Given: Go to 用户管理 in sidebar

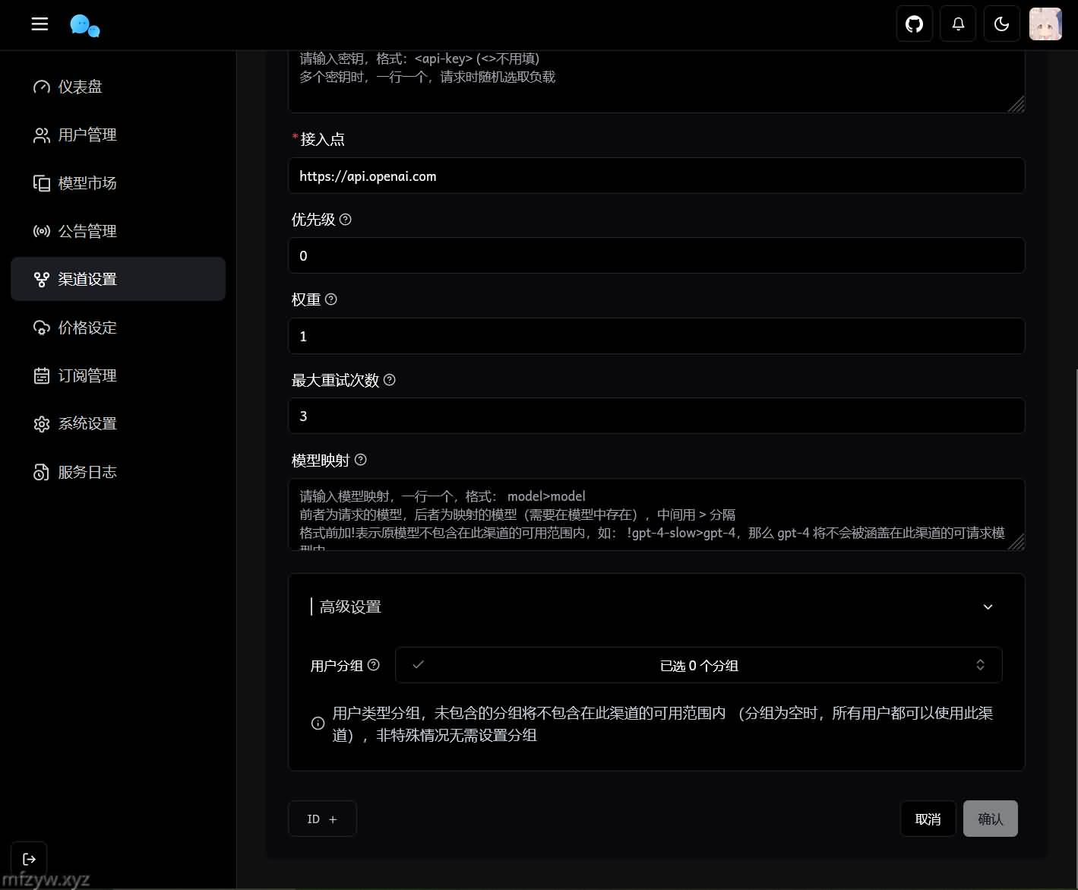Looking at the screenshot, I should [87, 135].
